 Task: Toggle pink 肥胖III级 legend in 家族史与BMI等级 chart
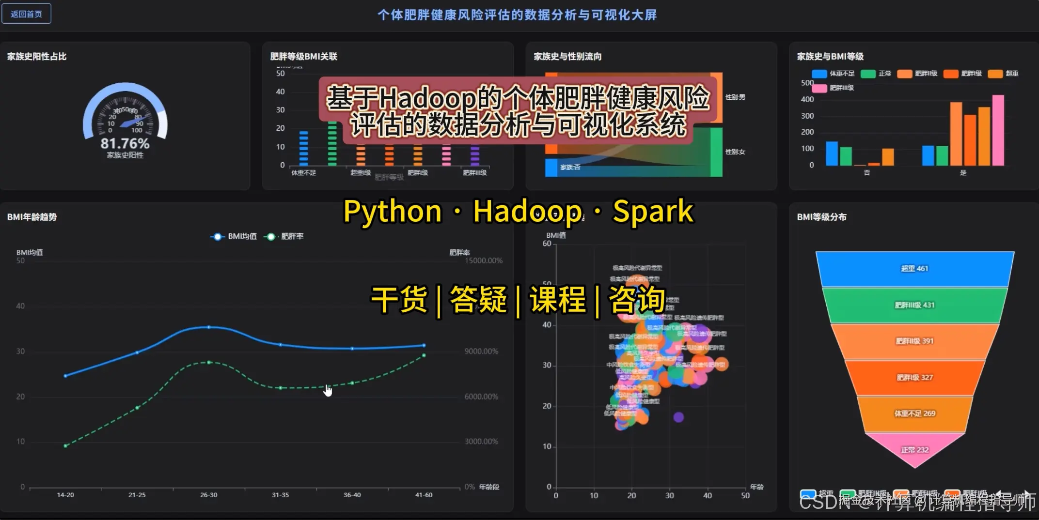click(x=833, y=88)
